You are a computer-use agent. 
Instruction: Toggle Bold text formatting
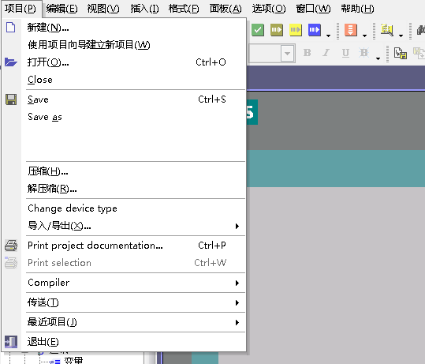[x=307, y=53]
